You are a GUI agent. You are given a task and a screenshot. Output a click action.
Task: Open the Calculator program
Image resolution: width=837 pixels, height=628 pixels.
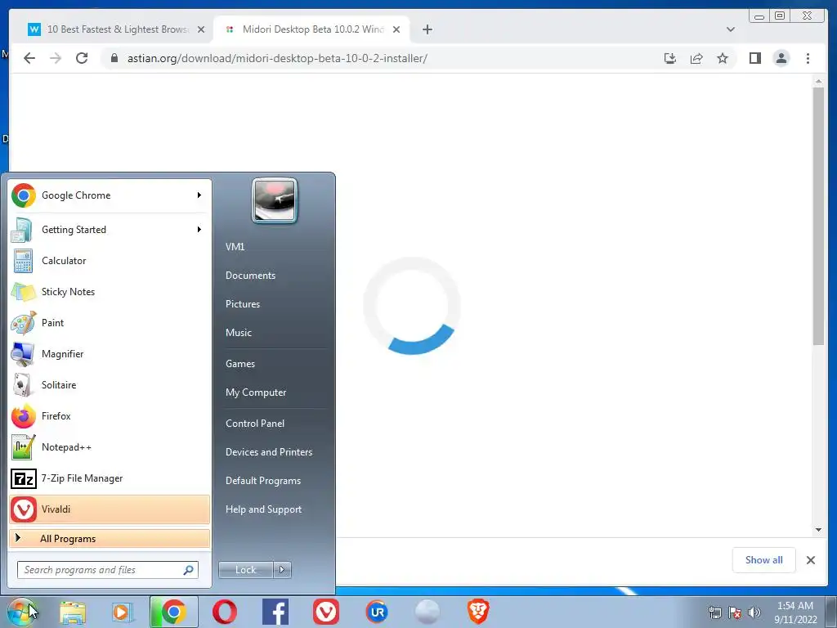(110, 261)
